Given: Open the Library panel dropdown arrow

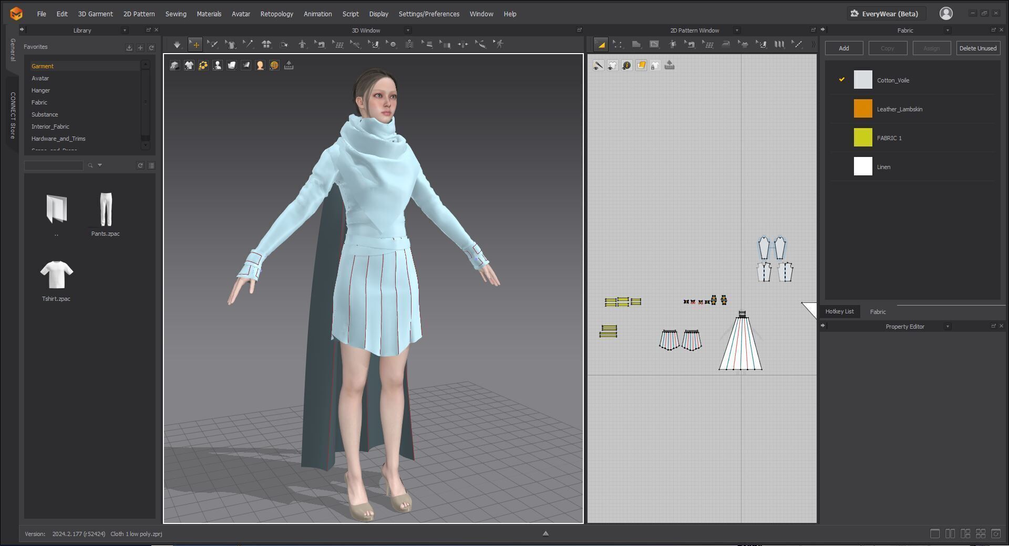Looking at the screenshot, I should coord(125,30).
